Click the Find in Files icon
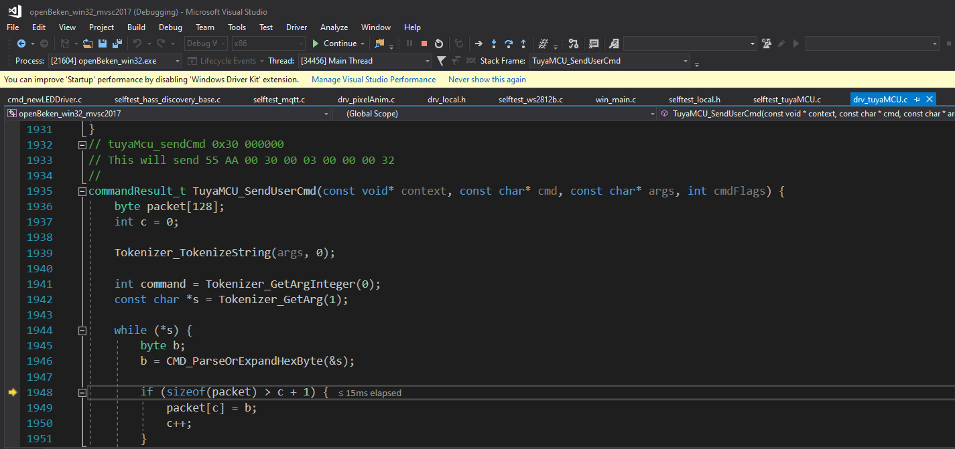Image resolution: width=955 pixels, height=449 pixels. [x=380, y=43]
